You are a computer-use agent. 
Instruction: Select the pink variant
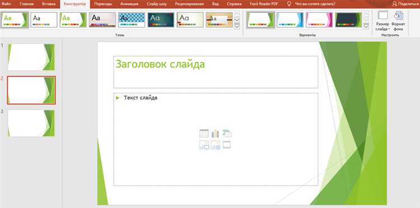tap(319, 20)
